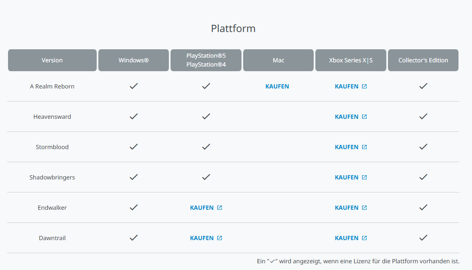This screenshot has height=270, width=472.
Task: Click the PlayStation checkmark for Heavensward
Action: (x=206, y=117)
